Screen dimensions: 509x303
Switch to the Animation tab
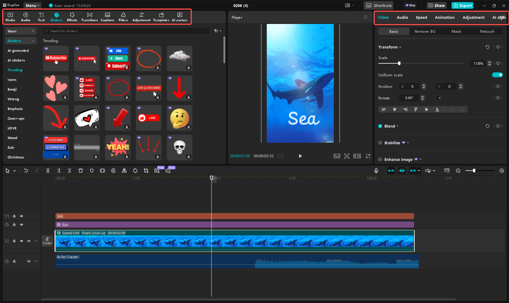[x=444, y=17]
